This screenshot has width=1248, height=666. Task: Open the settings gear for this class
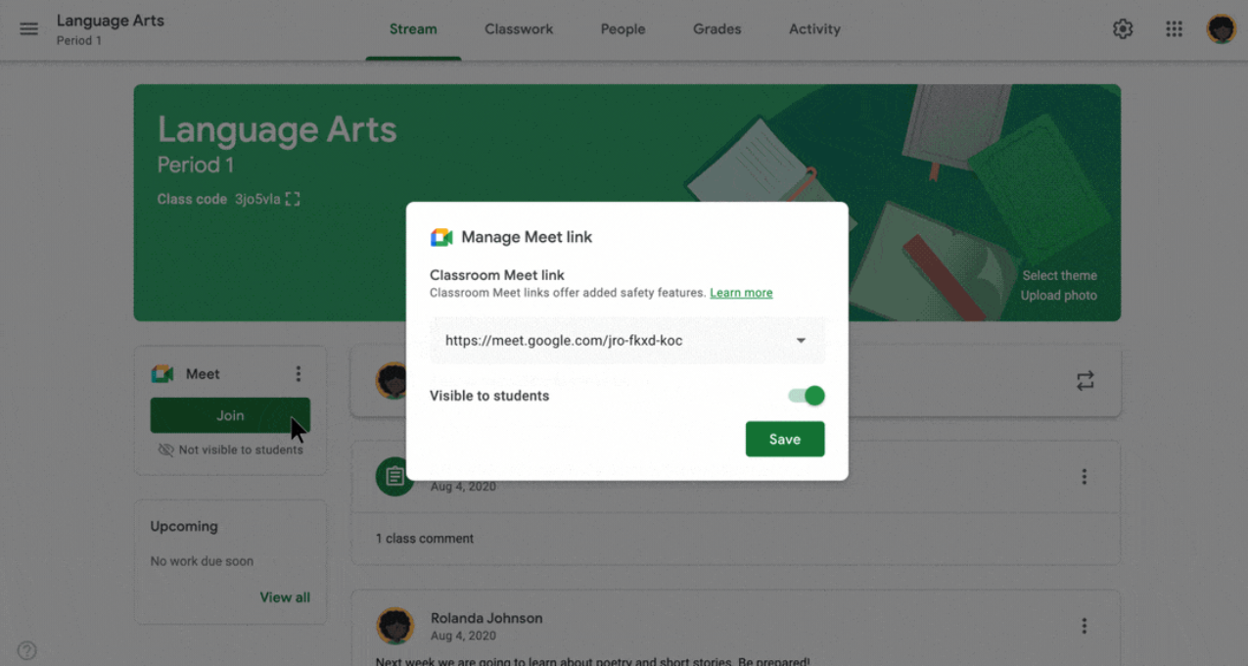[1122, 28]
